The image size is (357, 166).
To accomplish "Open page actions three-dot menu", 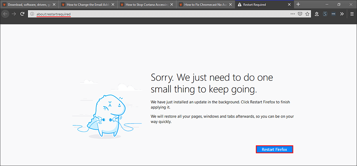I will 293,14.
